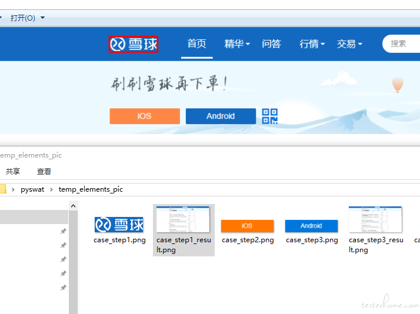Expand the chevron before pyswat in path
The height and width of the screenshot is (314, 420).
[x=13, y=189]
